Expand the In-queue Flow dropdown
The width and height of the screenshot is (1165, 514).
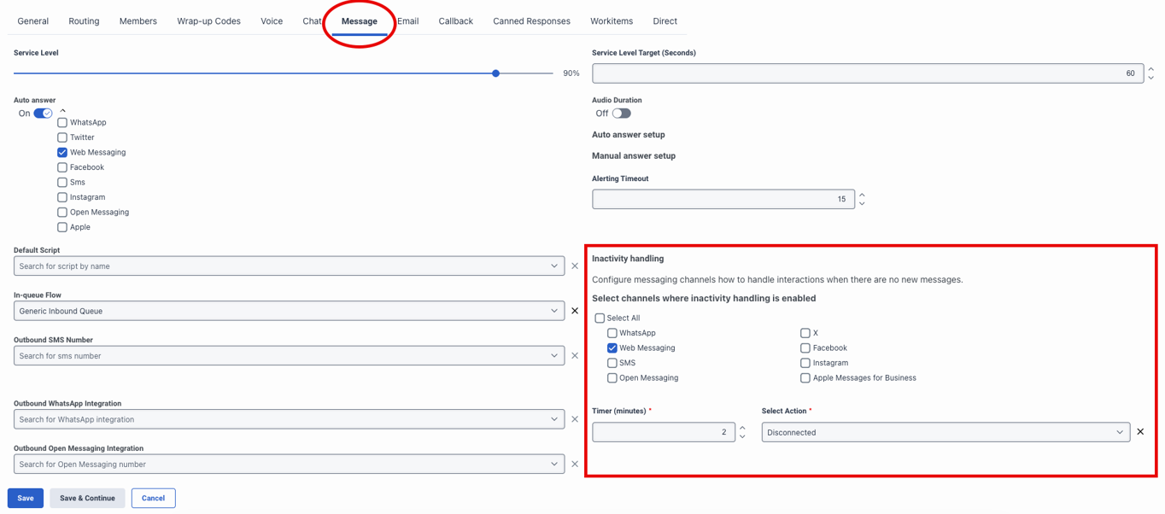554,311
